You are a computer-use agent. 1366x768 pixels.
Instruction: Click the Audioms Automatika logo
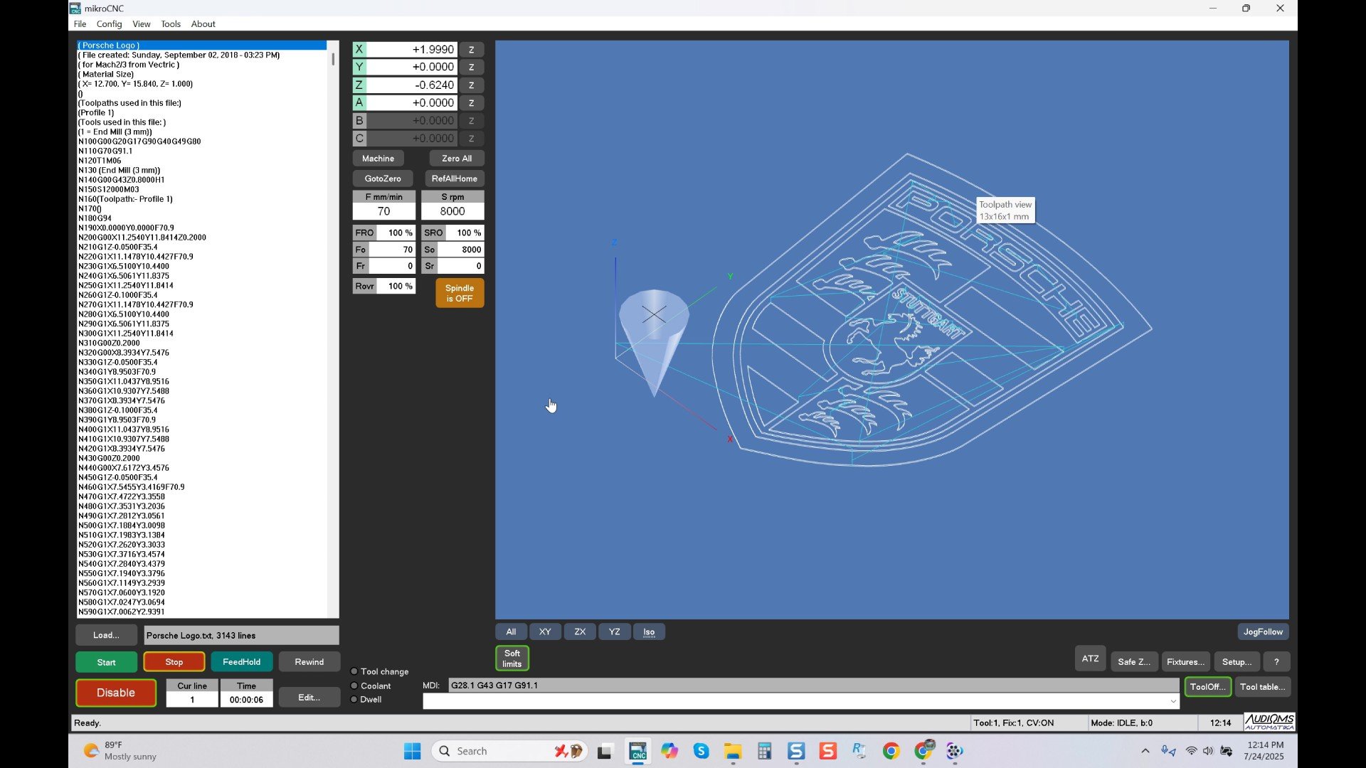1269,722
